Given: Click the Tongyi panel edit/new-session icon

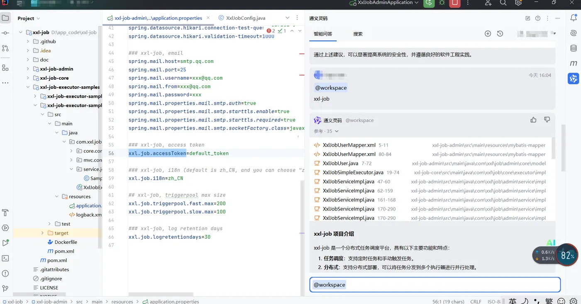Looking at the screenshot, I should click(x=528, y=18).
